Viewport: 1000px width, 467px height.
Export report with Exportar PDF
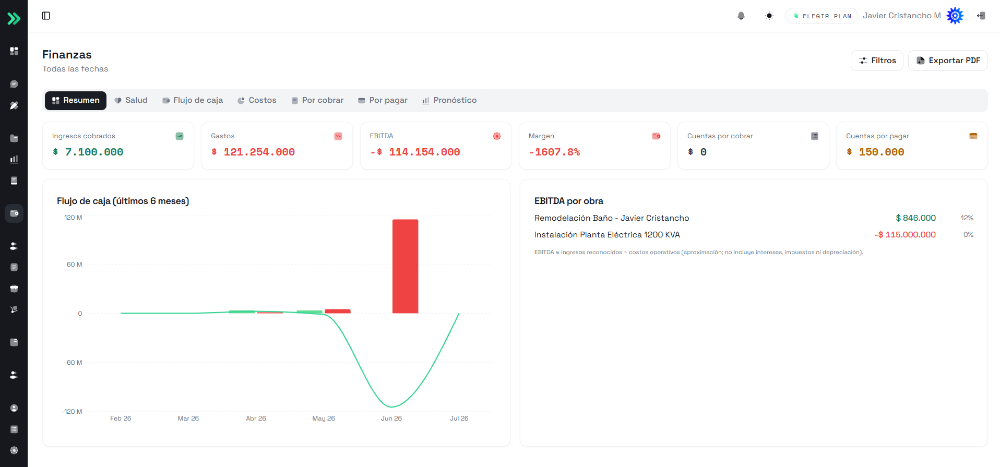point(948,61)
